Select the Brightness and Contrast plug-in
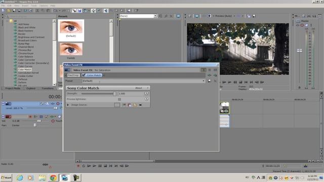This screenshot has height=182, width=324. click(31, 37)
